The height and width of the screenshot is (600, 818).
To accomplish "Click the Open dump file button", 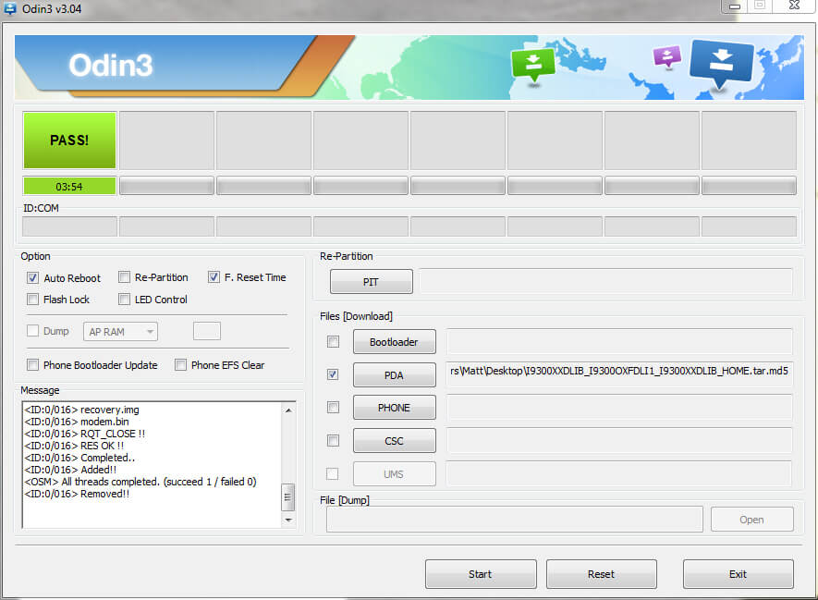I will 751,520.
